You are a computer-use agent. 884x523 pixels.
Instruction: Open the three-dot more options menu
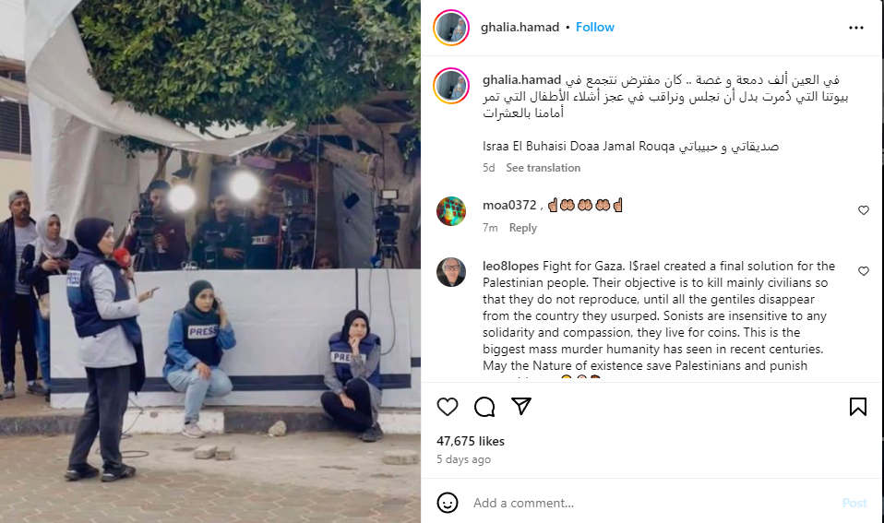click(x=855, y=28)
